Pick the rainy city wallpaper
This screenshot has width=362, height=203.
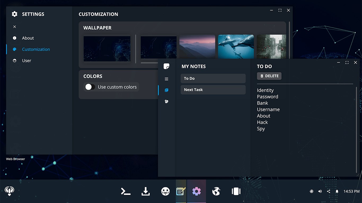[271, 47]
